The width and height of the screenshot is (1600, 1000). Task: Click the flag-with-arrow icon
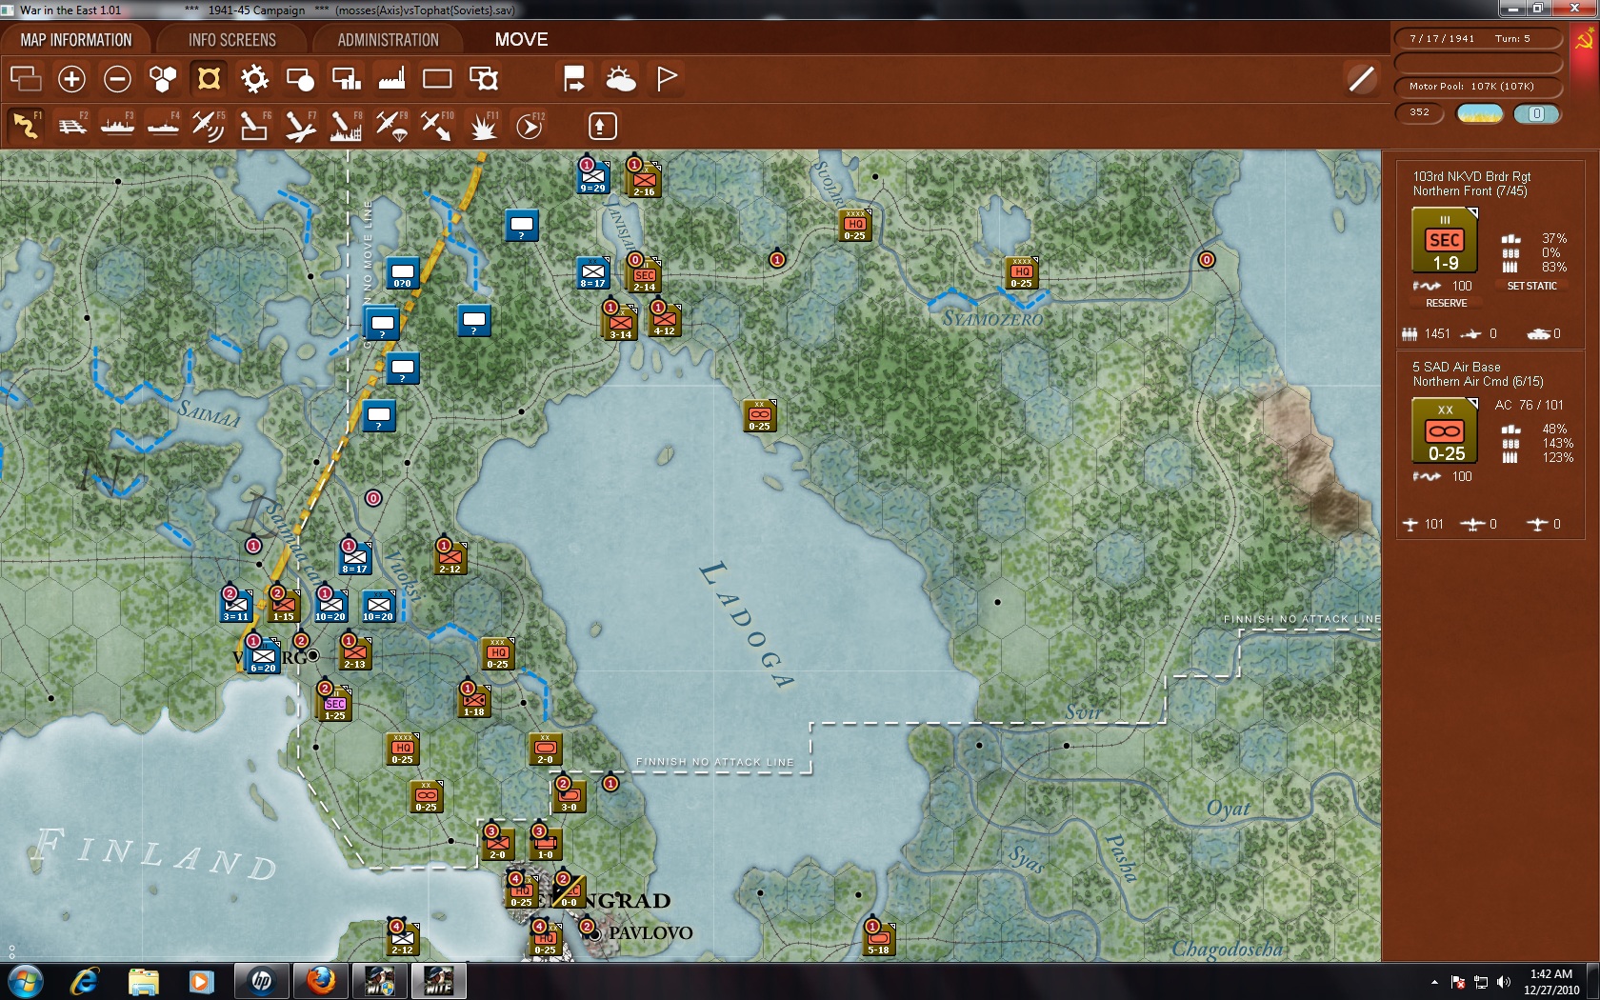pyautogui.click(x=574, y=78)
